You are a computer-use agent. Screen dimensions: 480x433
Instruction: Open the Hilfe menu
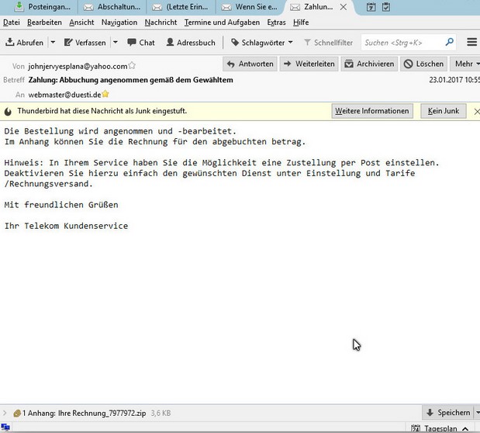(x=301, y=23)
